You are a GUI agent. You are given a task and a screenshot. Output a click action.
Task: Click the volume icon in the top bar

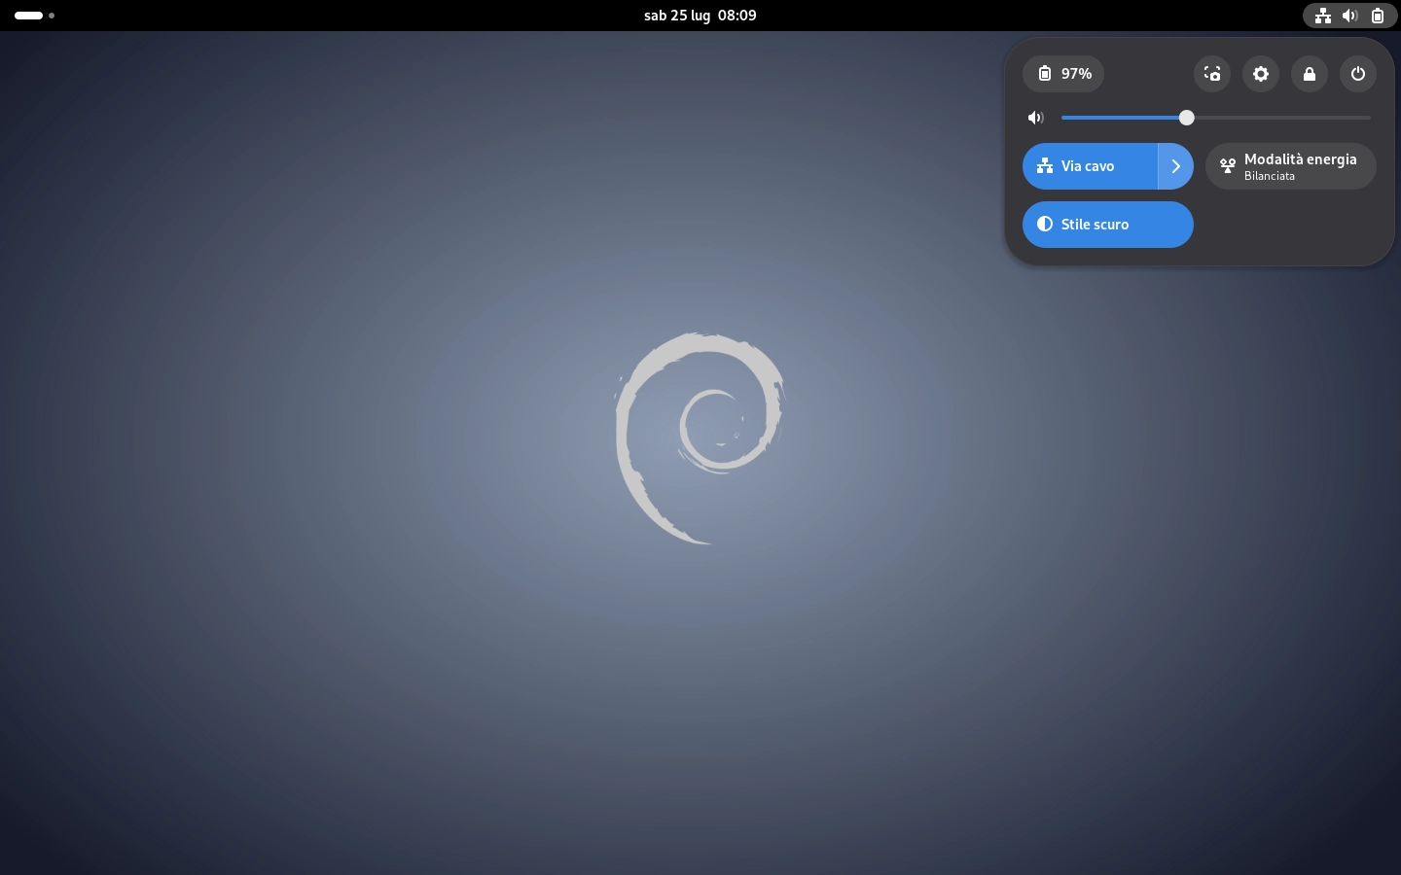1350,16
